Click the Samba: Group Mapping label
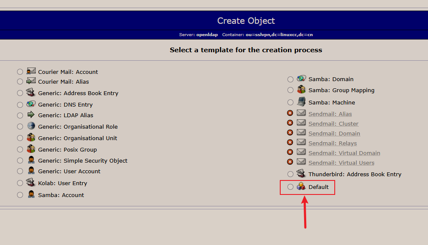 pyautogui.click(x=342, y=90)
